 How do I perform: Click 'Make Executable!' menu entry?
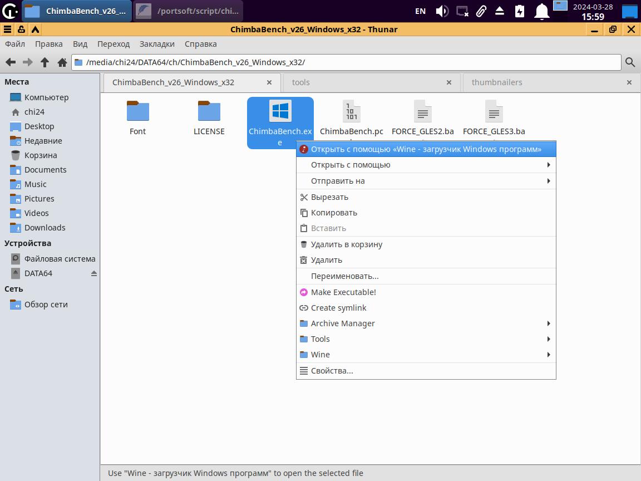pos(426,292)
